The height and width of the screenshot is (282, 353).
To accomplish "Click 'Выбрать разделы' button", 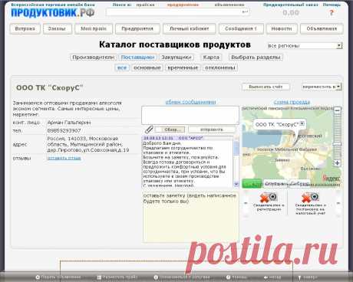I will [256, 57].
